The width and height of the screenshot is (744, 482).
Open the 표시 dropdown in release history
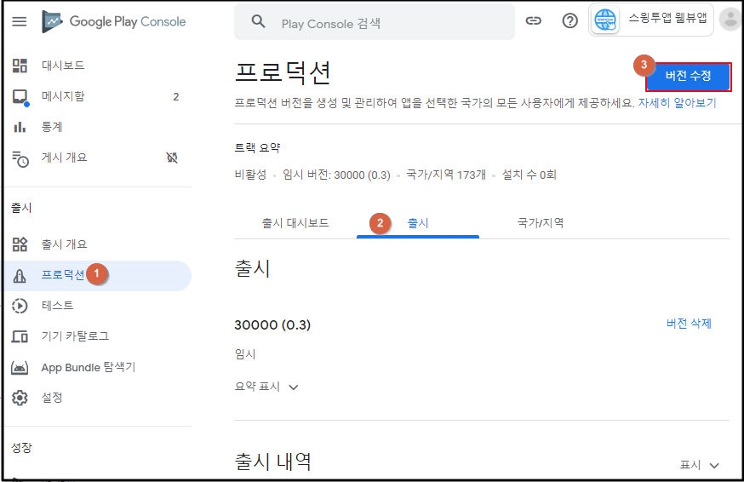pyautogui.click(x=700, y=465)
